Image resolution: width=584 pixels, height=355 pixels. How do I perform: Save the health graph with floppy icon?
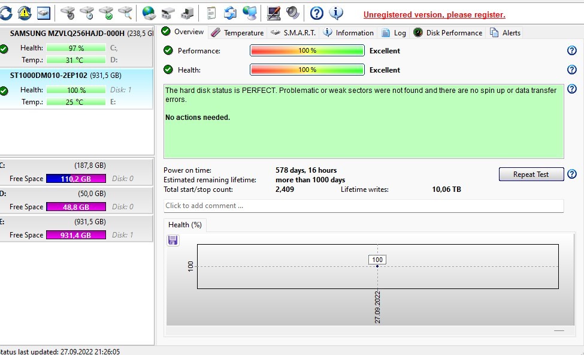pos(173,240)
